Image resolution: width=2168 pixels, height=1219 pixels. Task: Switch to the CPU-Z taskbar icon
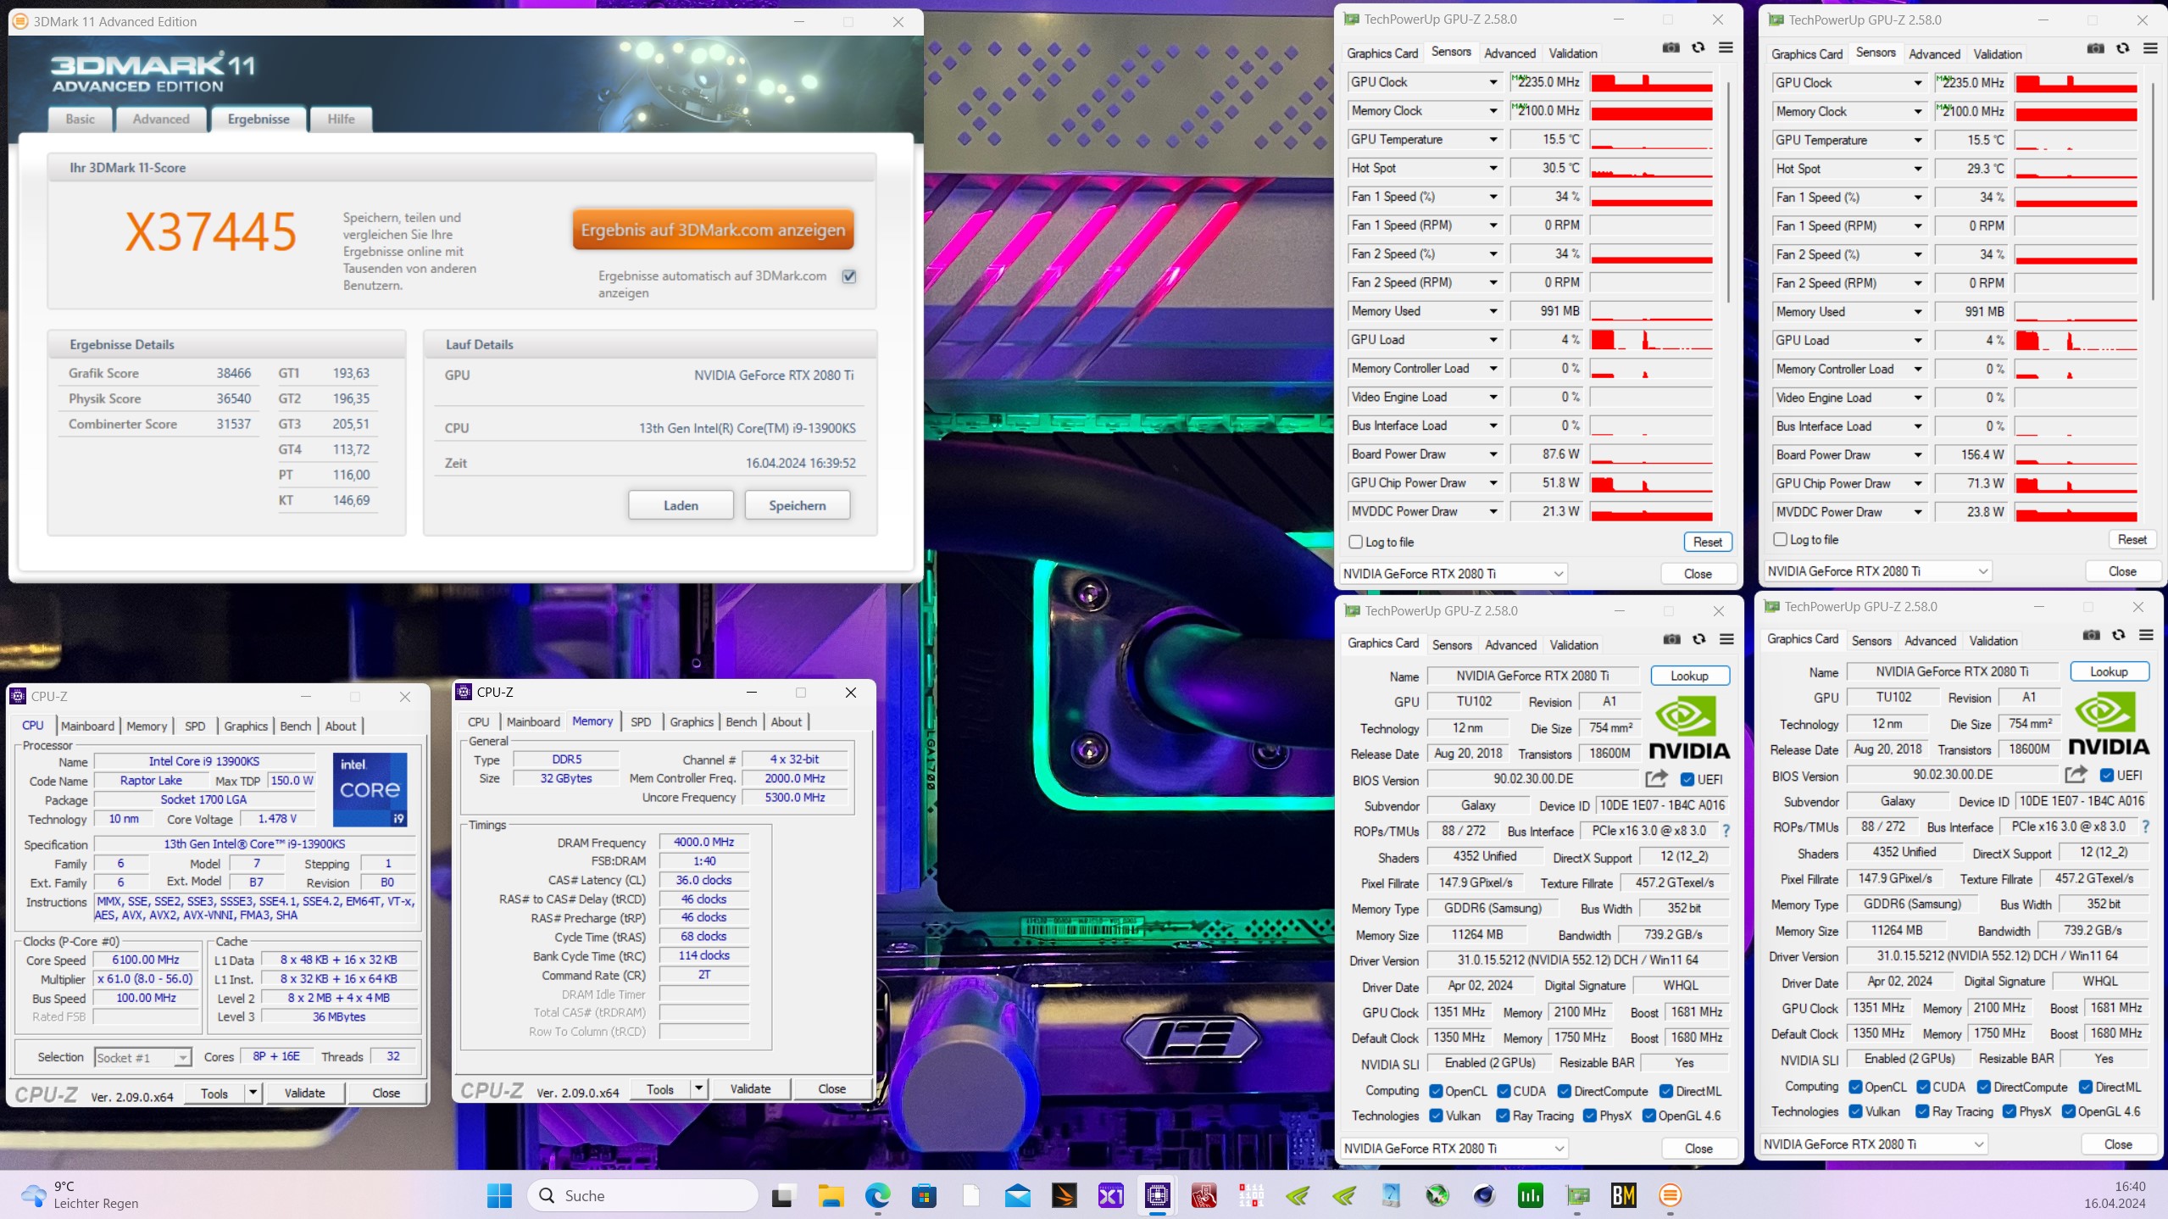1157,1195
